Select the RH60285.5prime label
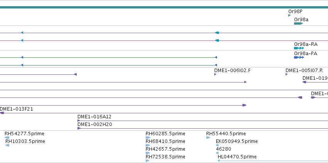328x163 pixels. (x=165, y=134)
